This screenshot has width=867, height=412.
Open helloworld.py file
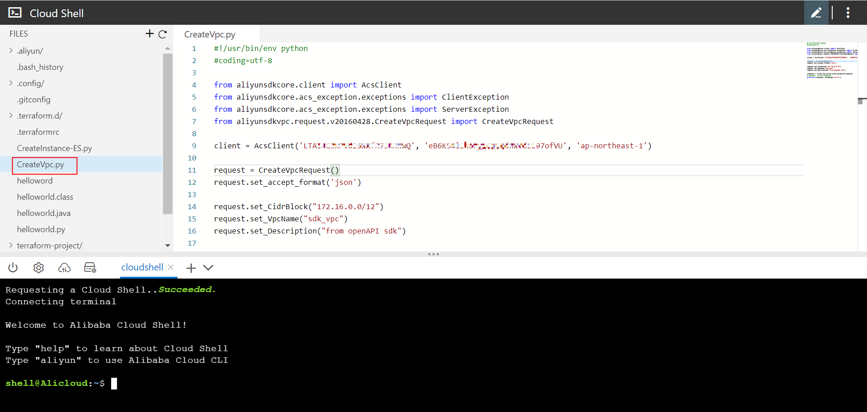pyautogui.click(x=41, y=229)
